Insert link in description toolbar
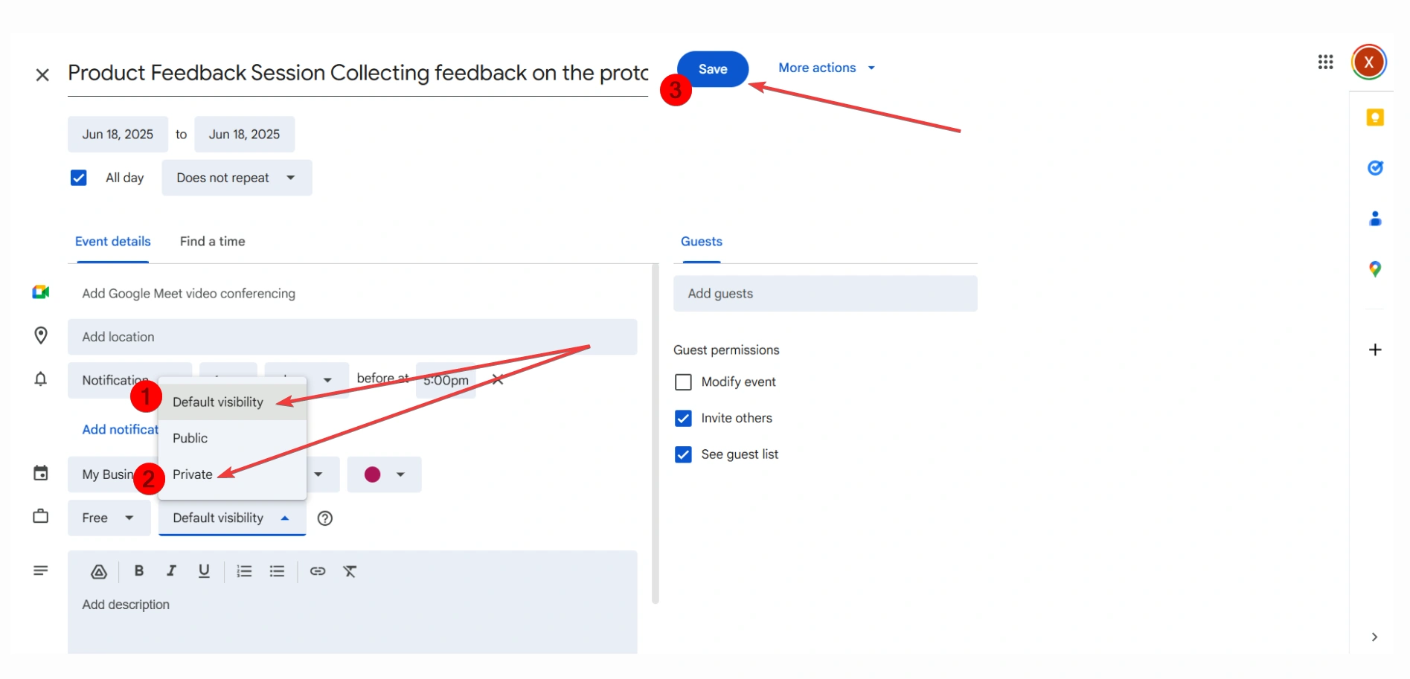 [x=318, y=571]
